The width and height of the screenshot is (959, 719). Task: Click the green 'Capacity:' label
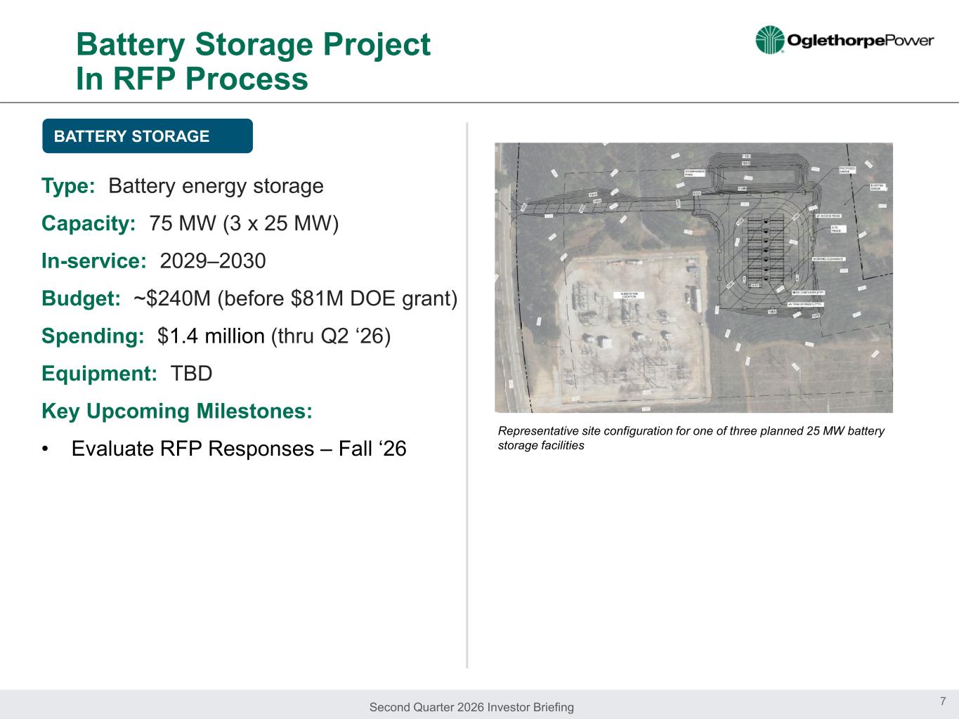click(89, 223)
